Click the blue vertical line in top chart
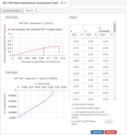The width and height of the screenshot is (127, 135). point(44,51)
